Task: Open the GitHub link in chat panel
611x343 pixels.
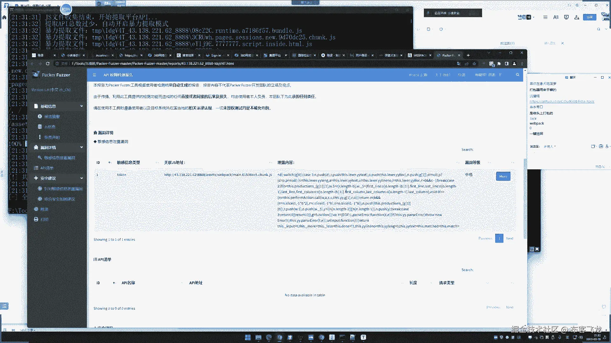Action: coord(562,101)
